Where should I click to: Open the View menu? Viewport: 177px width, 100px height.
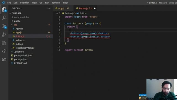(34, 2)
